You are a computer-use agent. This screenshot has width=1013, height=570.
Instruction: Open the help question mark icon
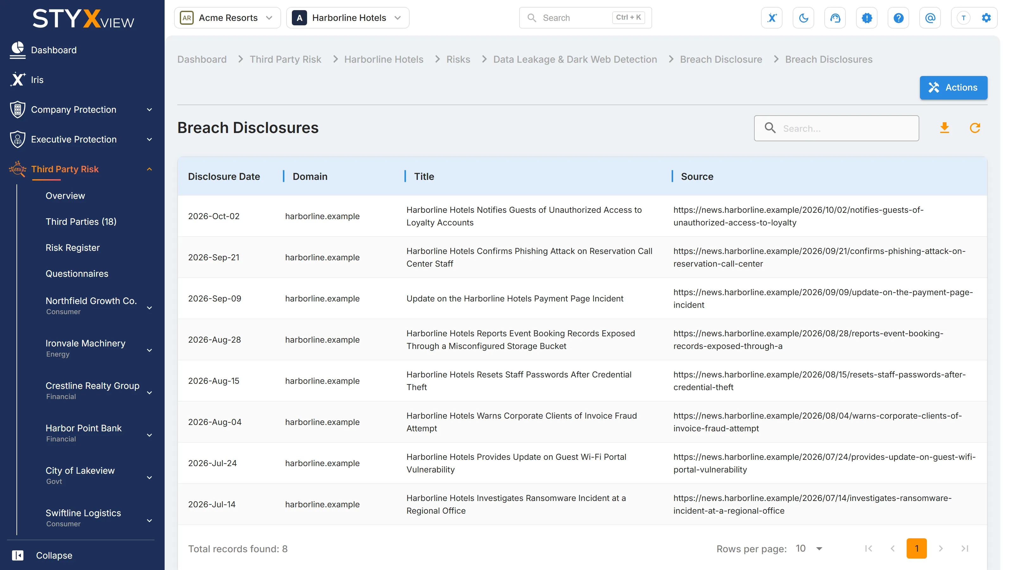coord(898,18)
